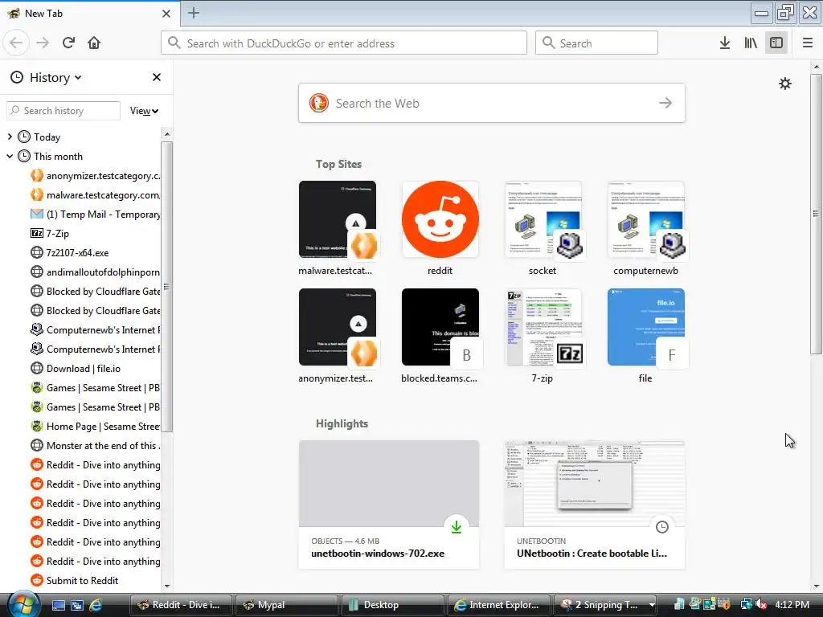Focus the Search history field
Viewport: 823px width, 617px height.
click(63, 111)
